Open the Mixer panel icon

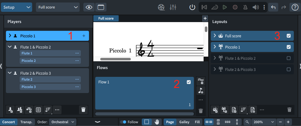pos(173,7)
